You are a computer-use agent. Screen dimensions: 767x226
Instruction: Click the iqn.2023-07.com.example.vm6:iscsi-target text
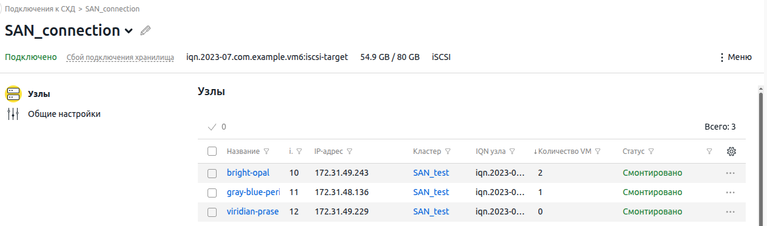(267, 58)
